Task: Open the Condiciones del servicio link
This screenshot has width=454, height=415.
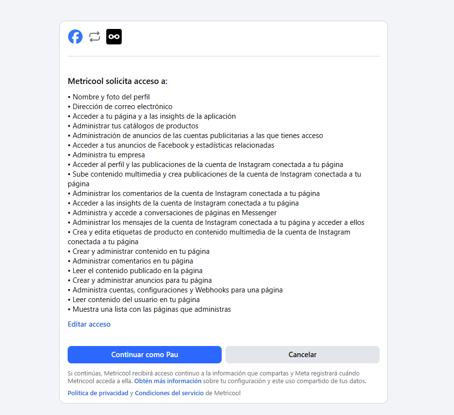Action: (169, 393)
